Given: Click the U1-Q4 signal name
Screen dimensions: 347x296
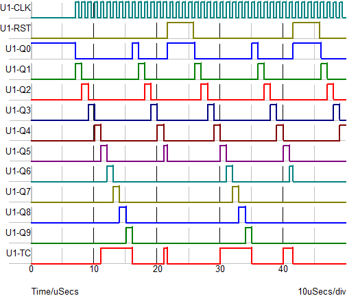Looking at the screenshot, I should tap(18, 131).
